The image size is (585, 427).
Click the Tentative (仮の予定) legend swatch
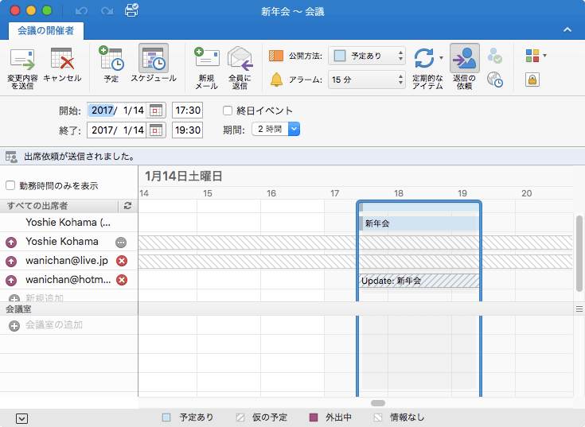click(x=240, y=417)
